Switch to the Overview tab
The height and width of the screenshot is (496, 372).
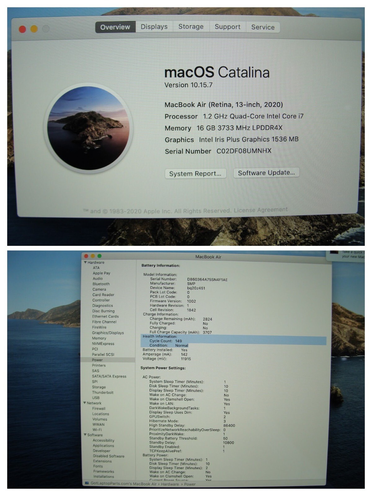click(115, 27)
